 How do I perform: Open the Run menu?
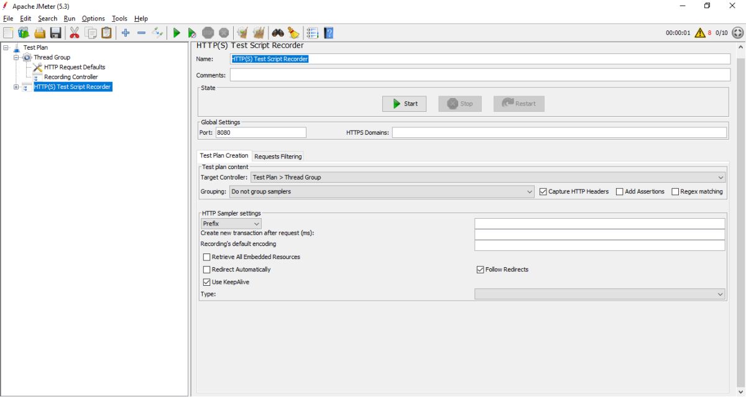[70, 19]
